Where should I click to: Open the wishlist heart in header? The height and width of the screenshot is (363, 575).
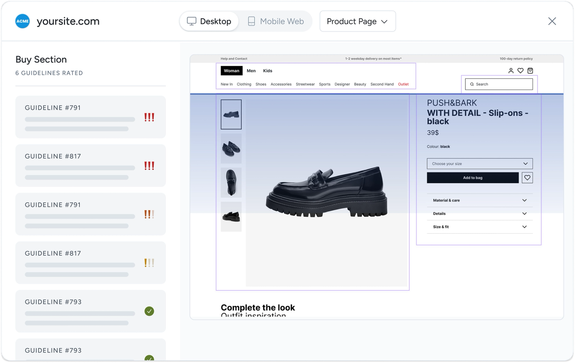point(520,71)
